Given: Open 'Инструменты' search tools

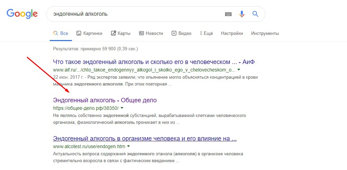Looking at the screenshot, I should 265,34.
